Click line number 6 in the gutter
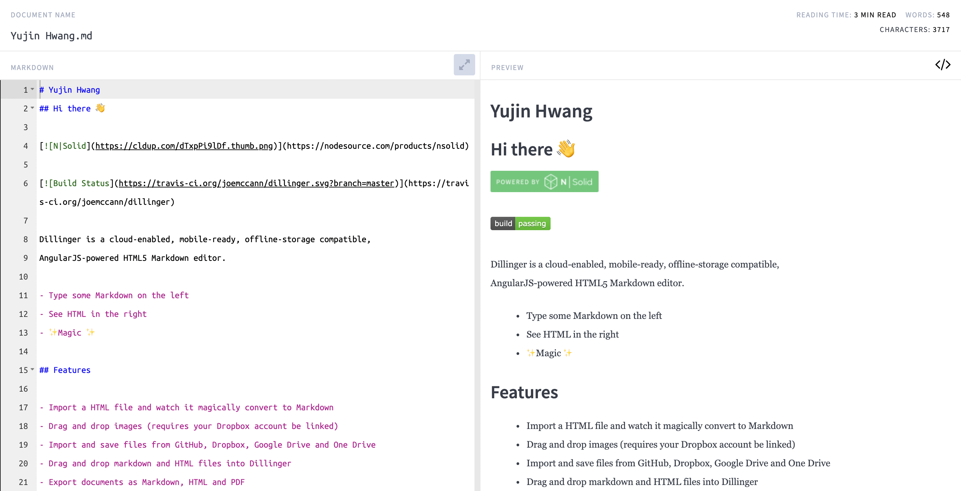 click(25, 183)
